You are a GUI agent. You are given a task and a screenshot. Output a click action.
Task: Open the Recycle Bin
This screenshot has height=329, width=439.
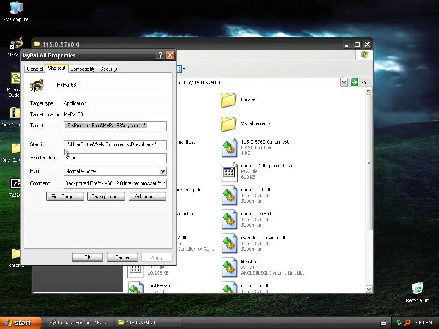coord(418,288)
